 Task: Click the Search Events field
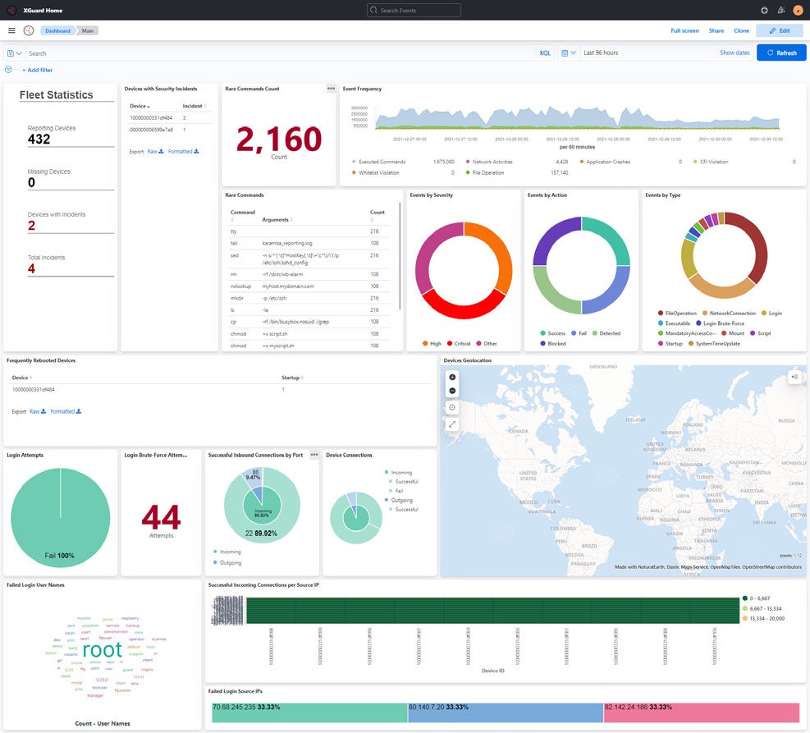tap(414, 10)
